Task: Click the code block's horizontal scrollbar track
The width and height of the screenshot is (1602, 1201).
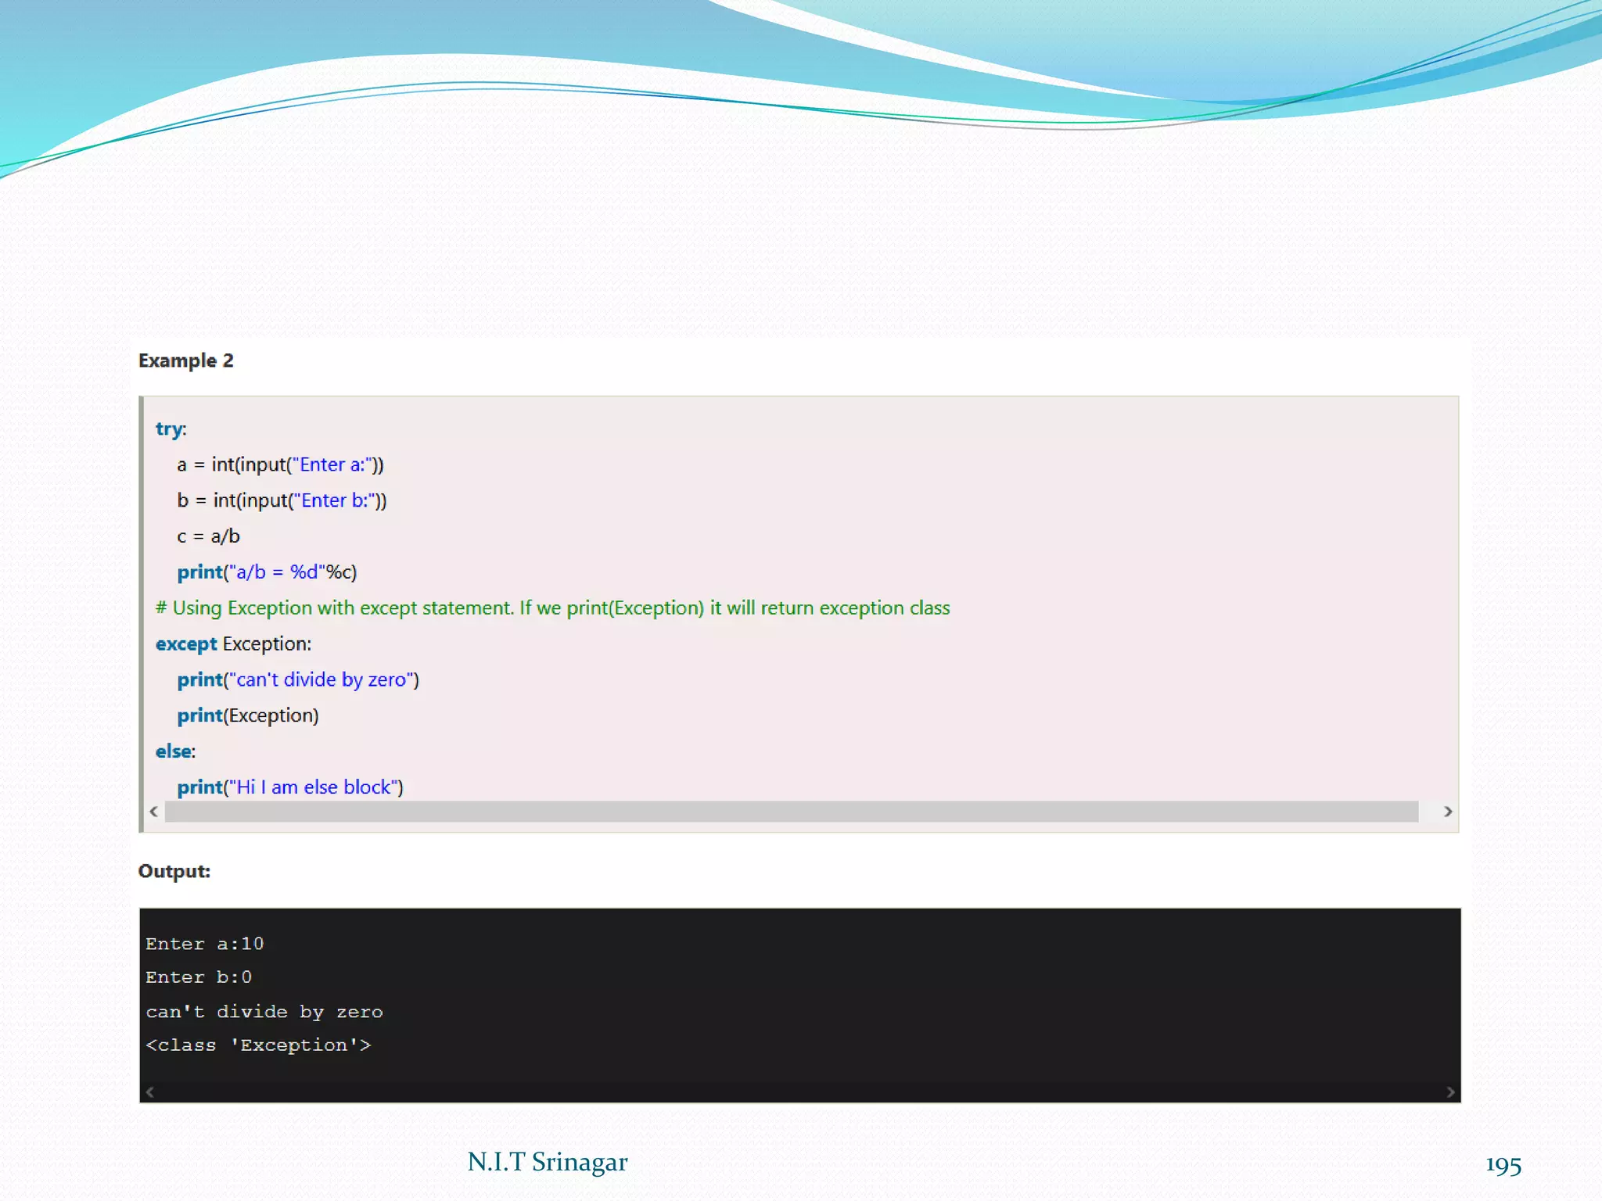Action: point(790,812)
